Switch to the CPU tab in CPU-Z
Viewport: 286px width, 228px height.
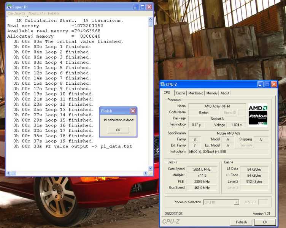(x=167, y=93)
